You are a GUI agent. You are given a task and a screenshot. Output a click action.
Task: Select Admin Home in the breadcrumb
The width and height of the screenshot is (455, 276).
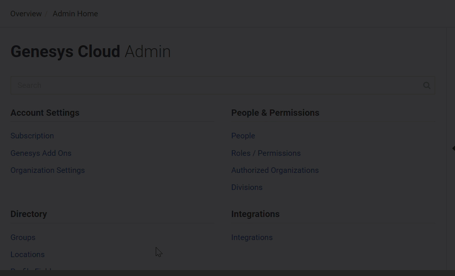click(x=75, y=14)
